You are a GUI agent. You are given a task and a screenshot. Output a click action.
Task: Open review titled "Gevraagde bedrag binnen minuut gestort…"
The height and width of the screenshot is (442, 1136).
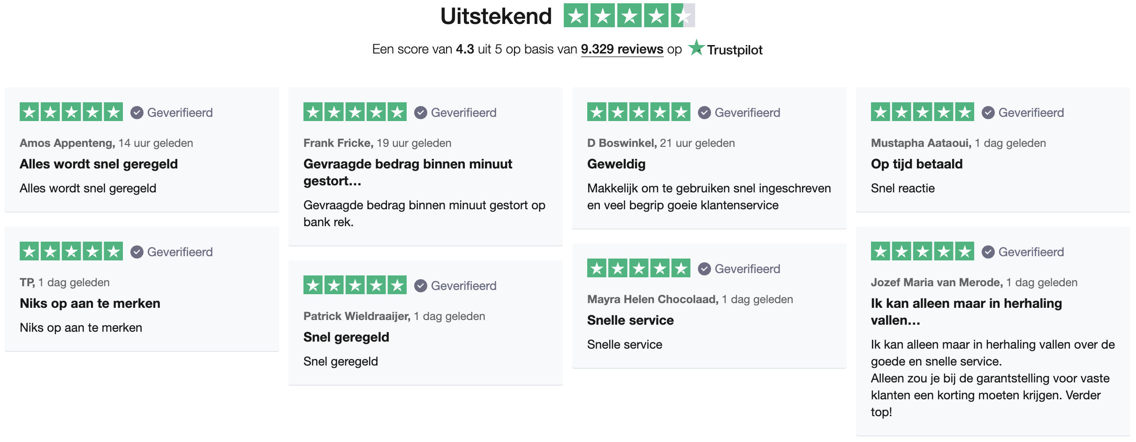[408, 172]
